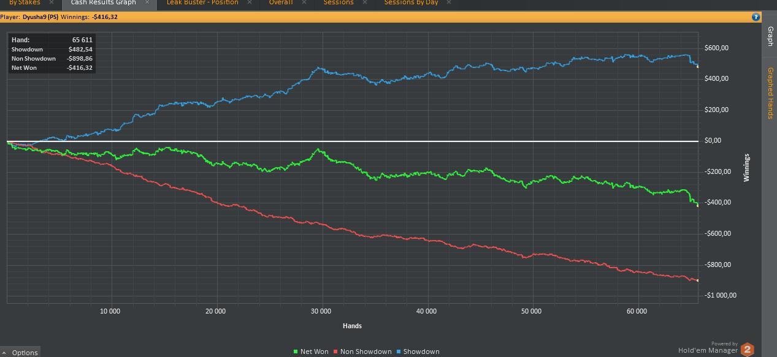This screenshot has height=357, width=777.
Task: Select the Overall tab
Action: (x=281, y=2)
